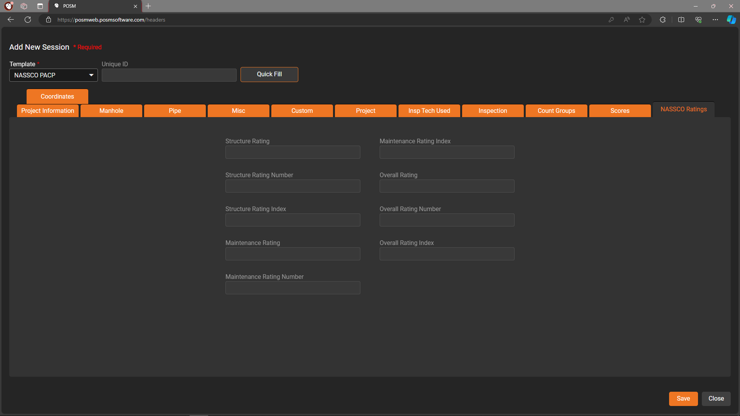Open the browser profile icon
This screenshot has width=740, height=416.
click(x=8, y=6)
